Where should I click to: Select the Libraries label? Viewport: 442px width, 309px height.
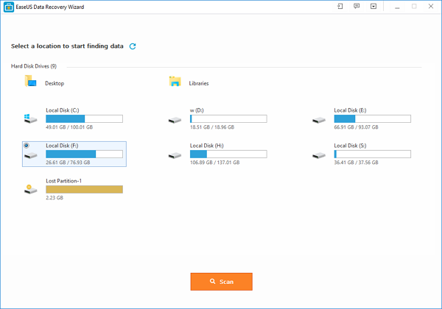point(199,83)
